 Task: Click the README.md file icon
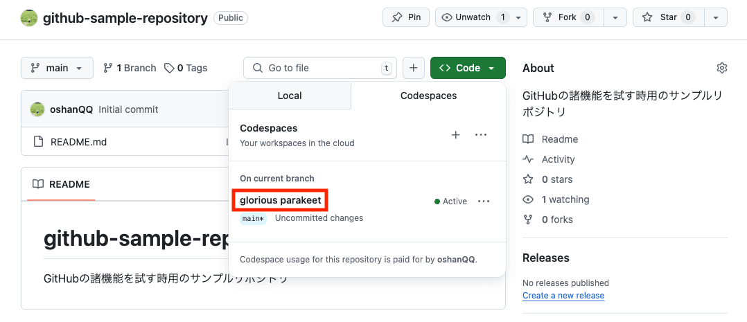pos(39,141)
